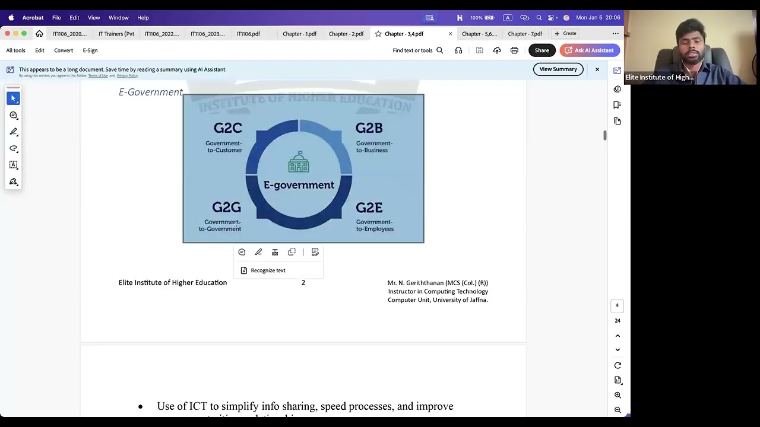This screenshot has height=427, width=760.
Task: Click Recognize text option
Action: (x=263, y=270)
